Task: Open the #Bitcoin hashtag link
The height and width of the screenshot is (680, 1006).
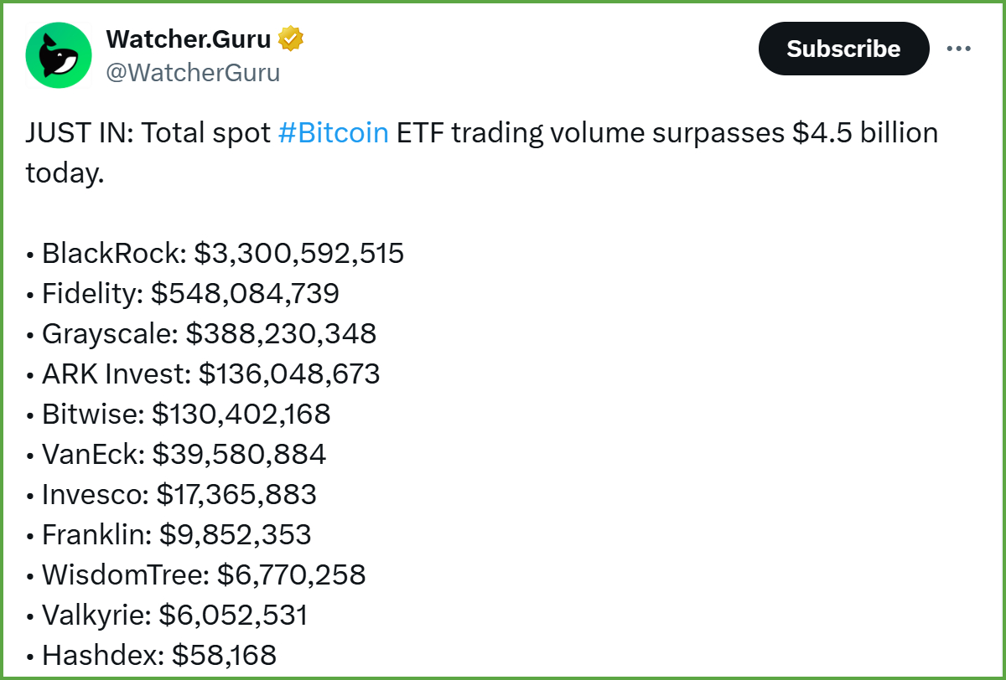Action: (333, 133)
